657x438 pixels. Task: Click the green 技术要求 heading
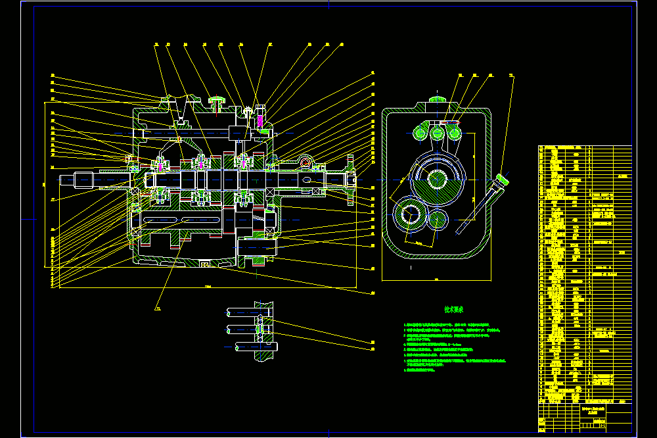click(x=453, y=310)
